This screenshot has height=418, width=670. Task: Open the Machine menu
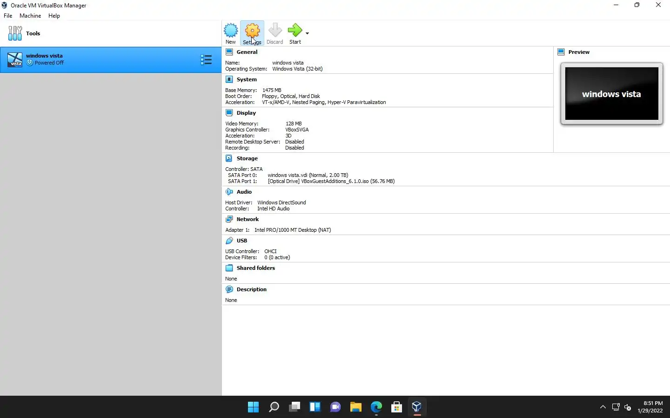(x=30, y=16)
